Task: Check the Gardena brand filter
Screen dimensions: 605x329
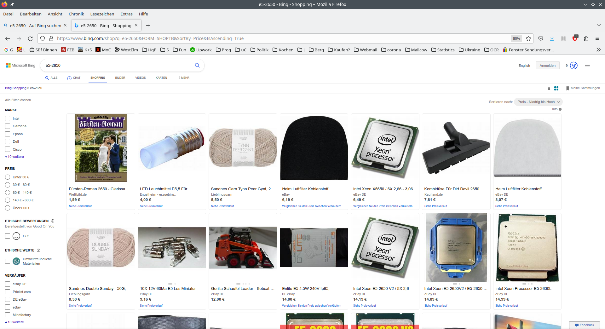Action: click(x=8, y=126)
